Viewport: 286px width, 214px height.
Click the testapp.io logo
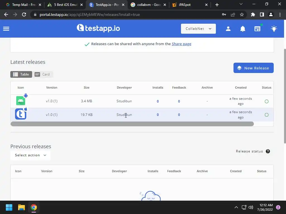pos(98,28)
